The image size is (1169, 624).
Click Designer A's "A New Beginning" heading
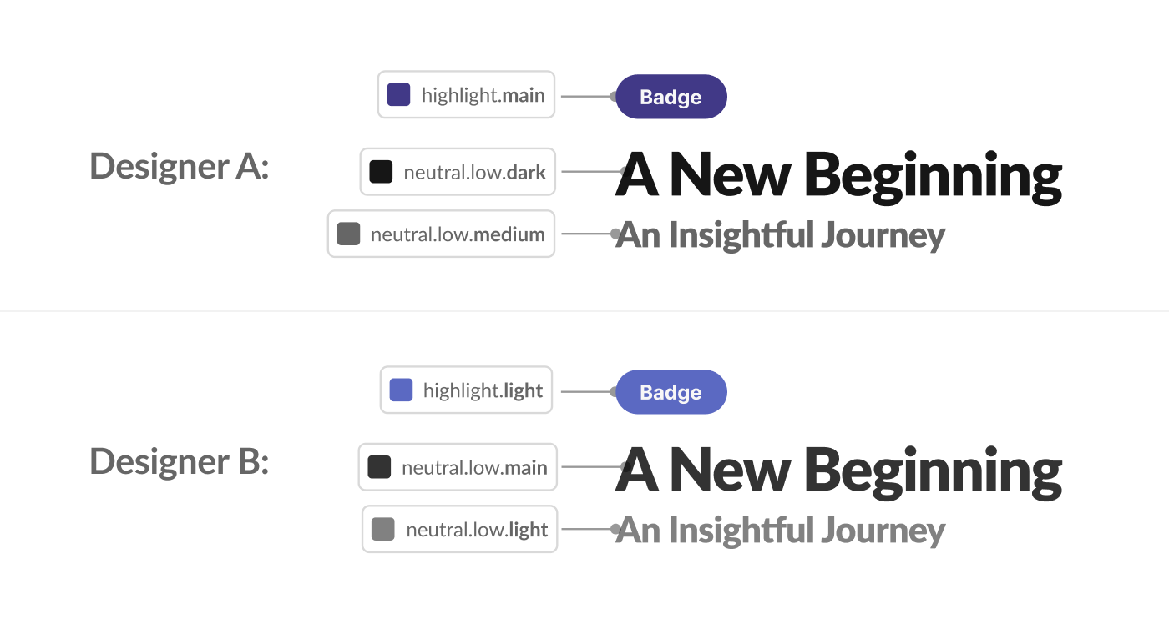838,175
